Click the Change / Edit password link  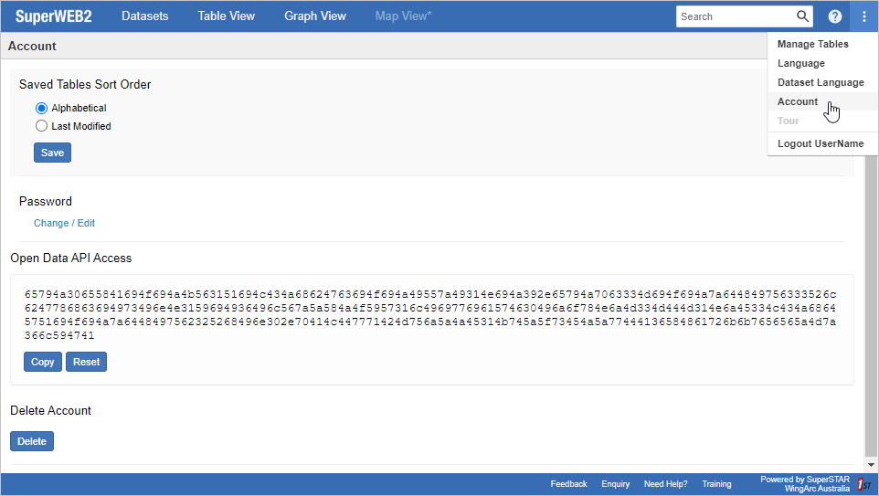(64, 223)
